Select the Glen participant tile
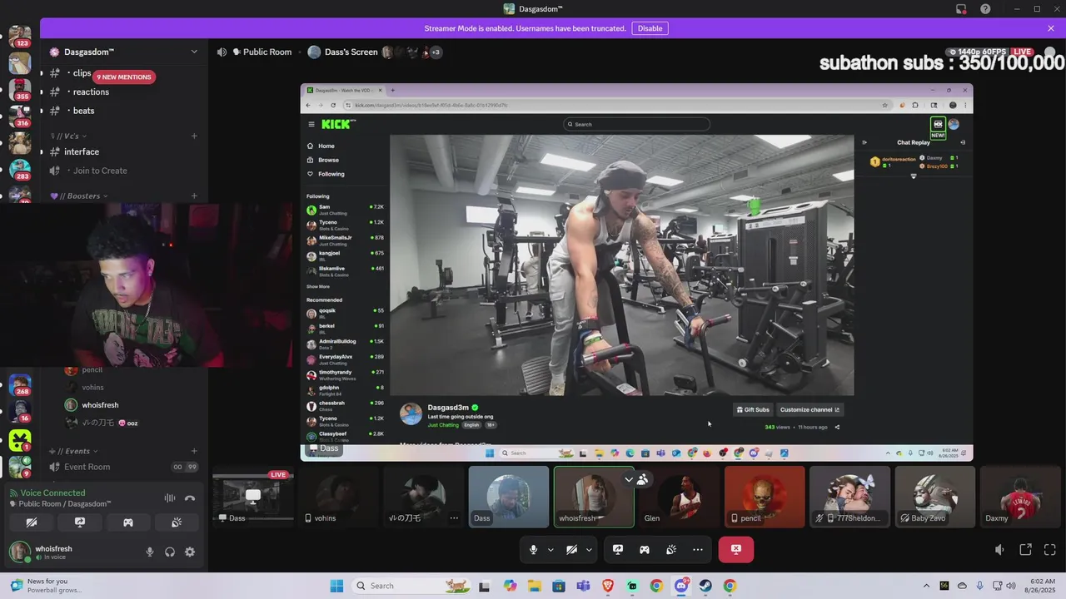The width and height of the screenshot is (1066, 599). tap(680, 497)
